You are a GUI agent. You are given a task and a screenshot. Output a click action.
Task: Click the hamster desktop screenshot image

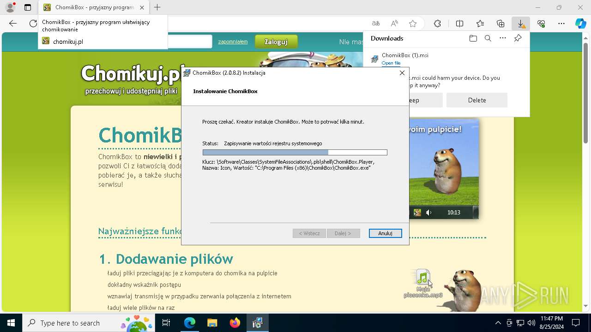[444, 169]
